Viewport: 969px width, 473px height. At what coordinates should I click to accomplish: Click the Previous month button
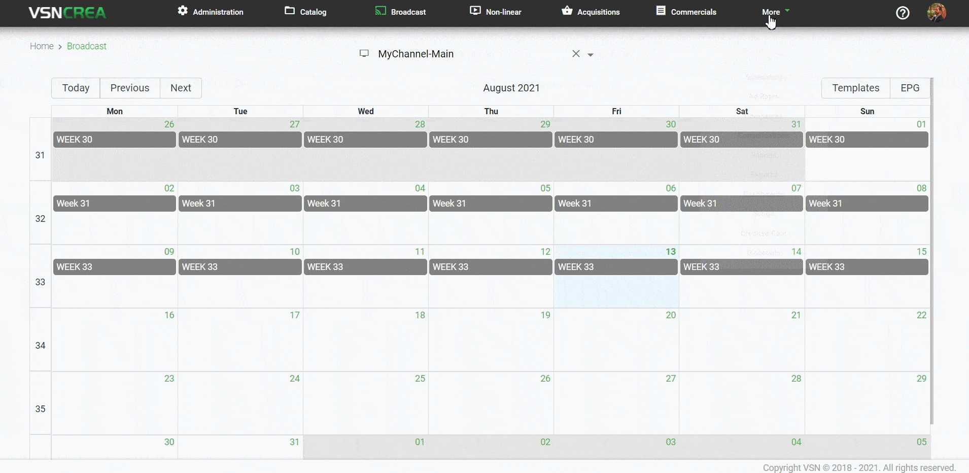point(130,88)
